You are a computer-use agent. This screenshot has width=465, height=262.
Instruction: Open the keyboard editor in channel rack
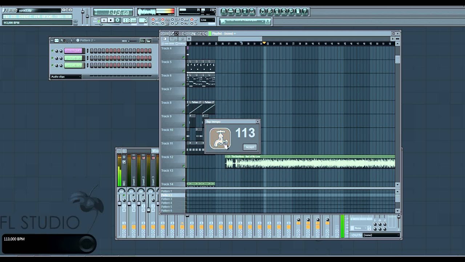[x=149, y=41]
